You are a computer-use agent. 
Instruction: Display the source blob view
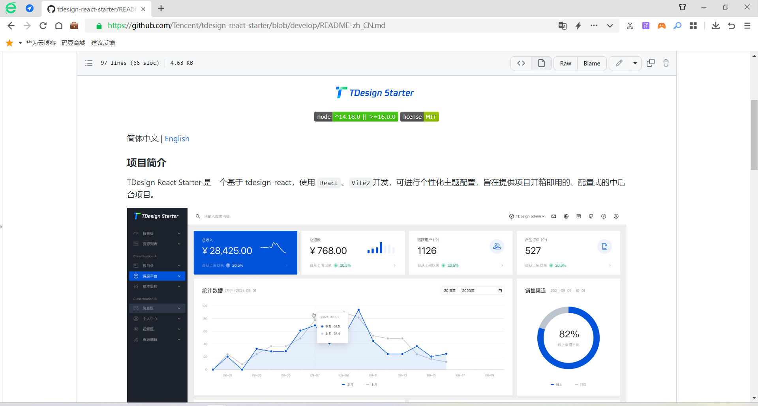tap(521, 63)
